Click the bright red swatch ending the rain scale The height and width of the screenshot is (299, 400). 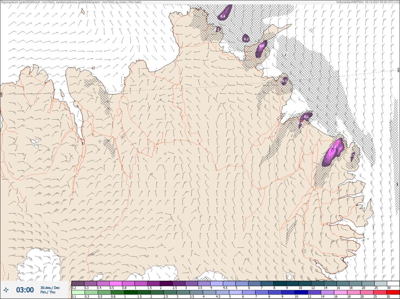tap(393, 292)
